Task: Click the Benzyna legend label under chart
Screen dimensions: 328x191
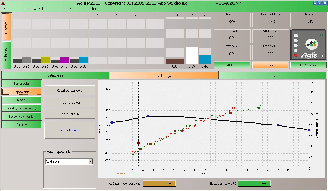Action: [121, 174]
